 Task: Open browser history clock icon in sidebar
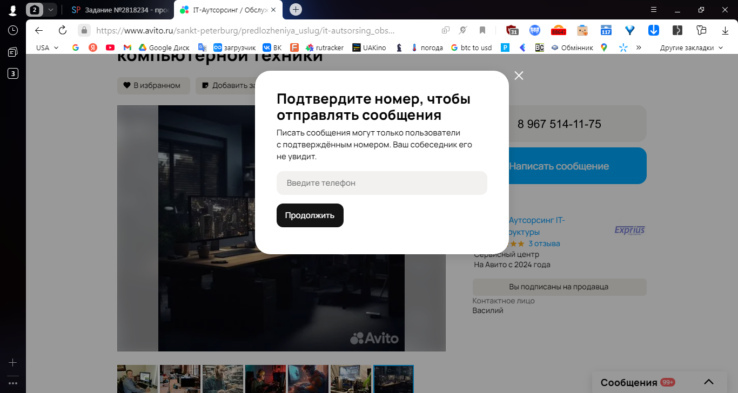(13, 30)
